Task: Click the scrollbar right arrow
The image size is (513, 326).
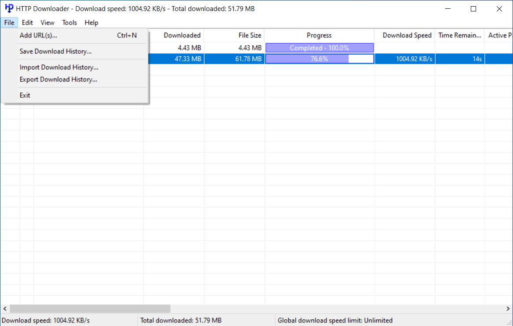Action: [508, 309]
